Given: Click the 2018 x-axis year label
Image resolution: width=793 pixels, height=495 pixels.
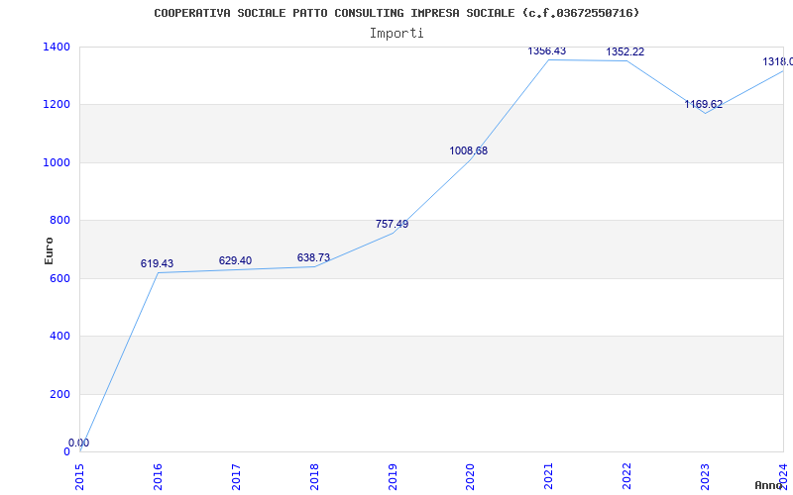Looking at the screenshot, I should click(314, 476).
